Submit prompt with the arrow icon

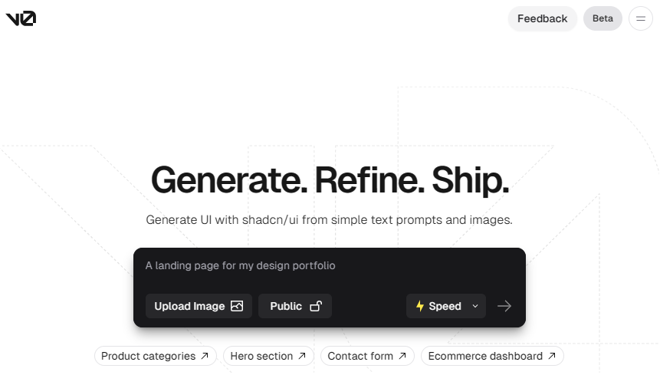coord(504,306)
